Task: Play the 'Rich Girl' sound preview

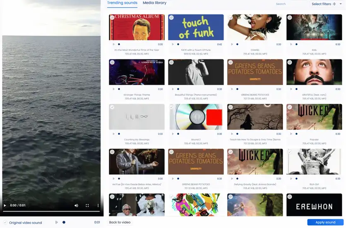Action: coord(291,178)
